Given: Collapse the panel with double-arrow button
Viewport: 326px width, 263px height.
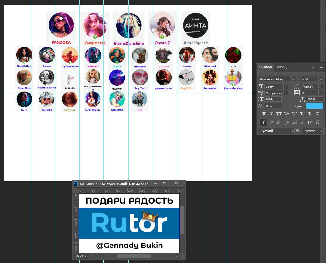Looking at the screenshot, I should point(314,67).
